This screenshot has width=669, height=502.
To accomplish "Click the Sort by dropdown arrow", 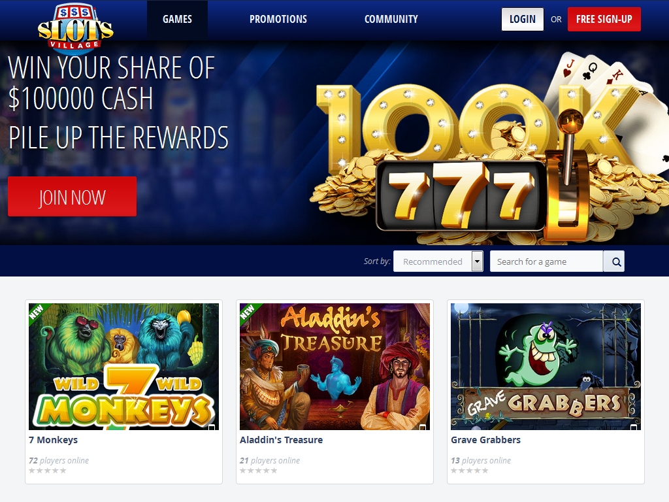I will [478, 261].
